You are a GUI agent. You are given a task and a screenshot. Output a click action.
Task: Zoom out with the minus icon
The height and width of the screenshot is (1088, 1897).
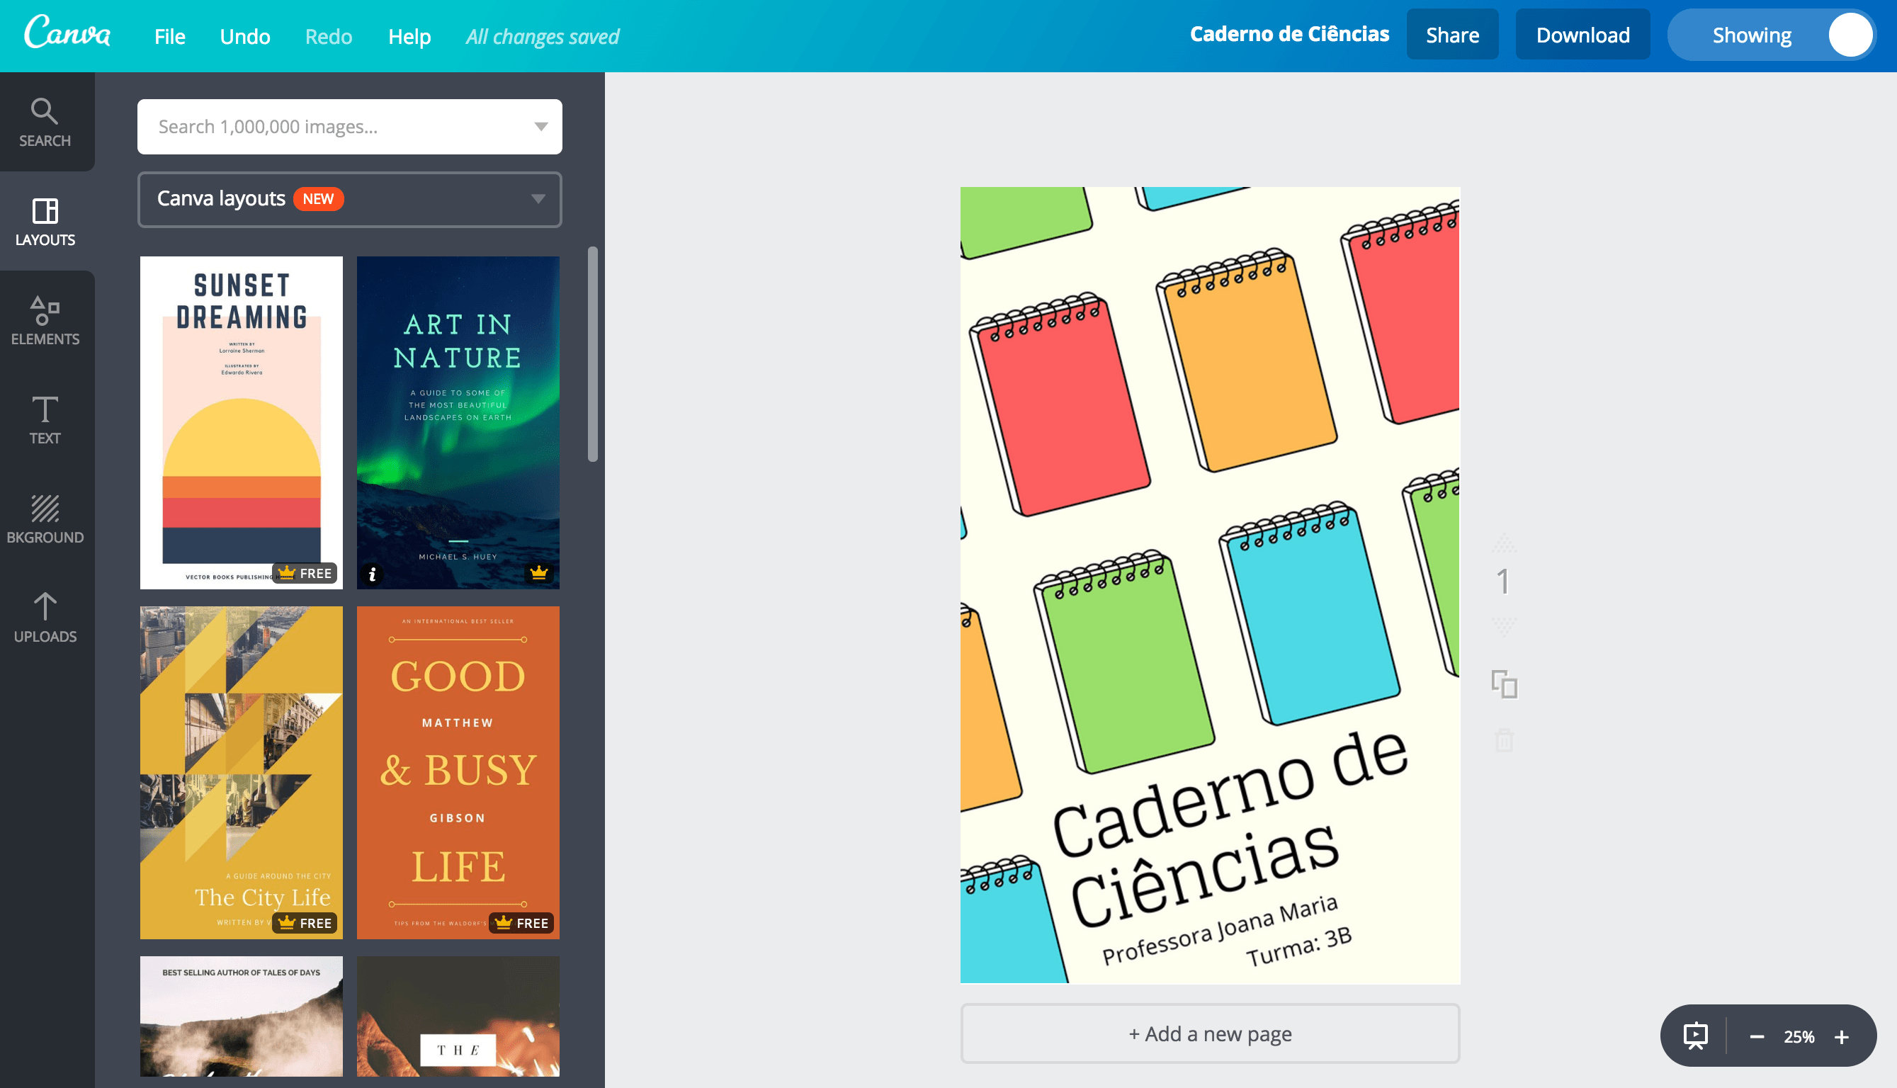click(x=1757, y=1036)
